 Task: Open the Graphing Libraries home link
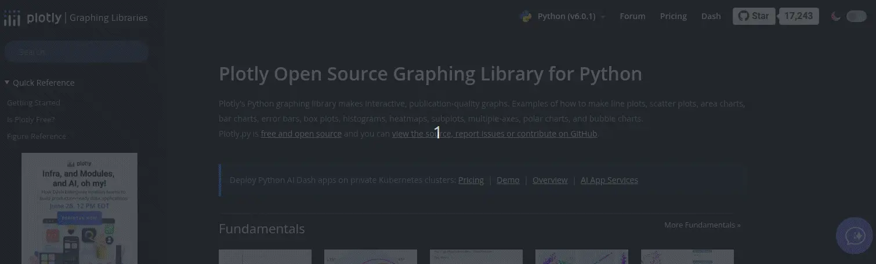pyautogui.click(x=108, y=18)
